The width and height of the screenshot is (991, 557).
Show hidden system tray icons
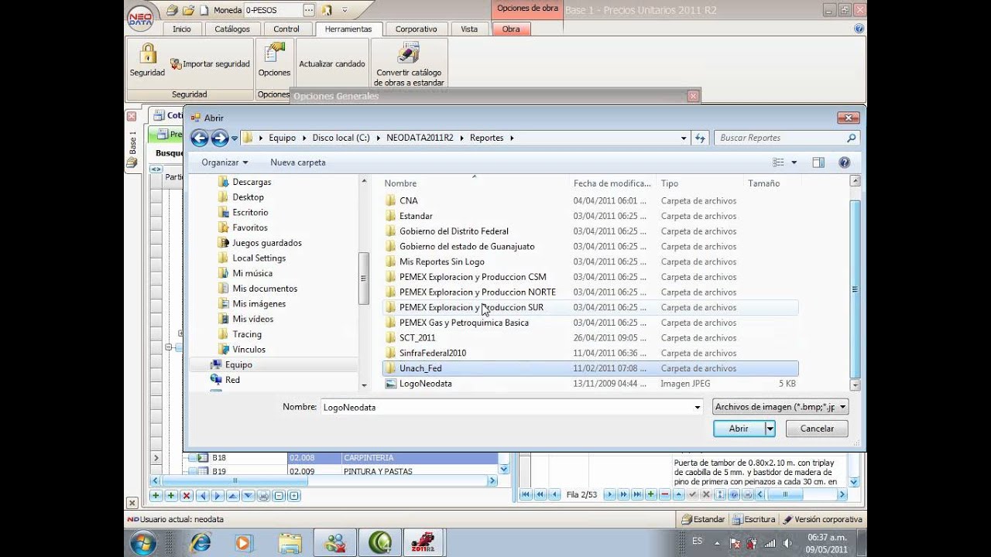pos(717,542)
